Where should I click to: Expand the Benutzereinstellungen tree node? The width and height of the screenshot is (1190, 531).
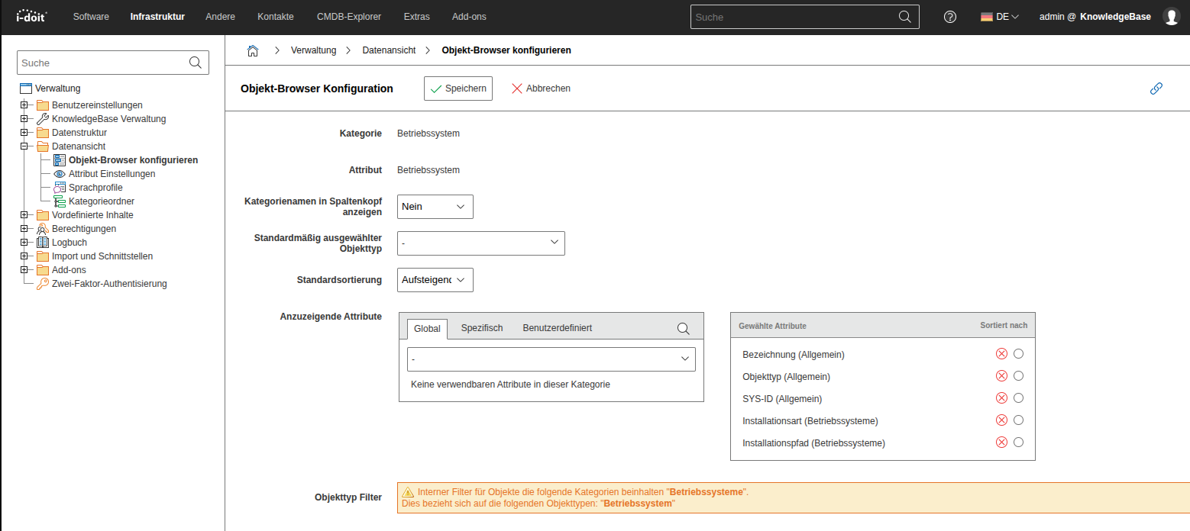pyautogui.click(x=24, y=105)
